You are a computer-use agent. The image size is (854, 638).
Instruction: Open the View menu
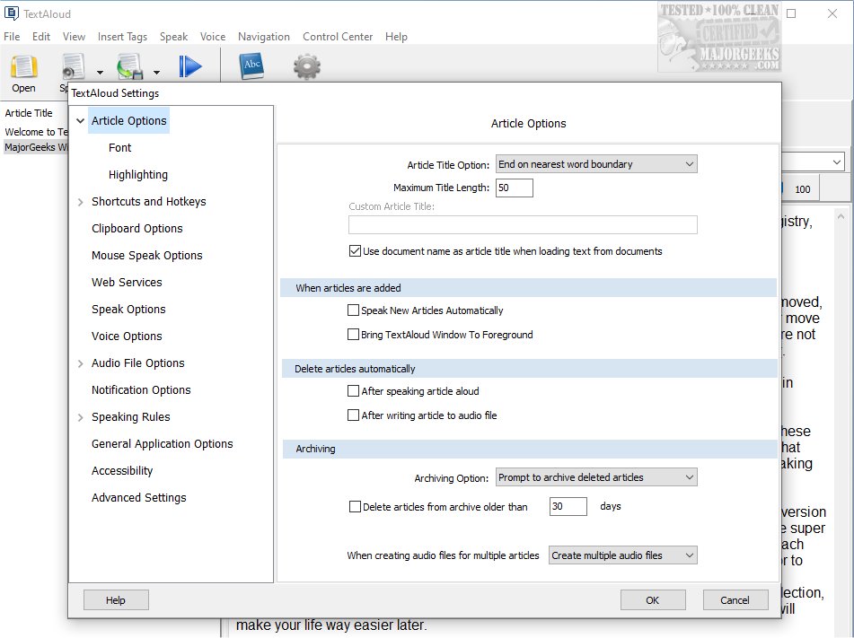(x=74, y=37)
